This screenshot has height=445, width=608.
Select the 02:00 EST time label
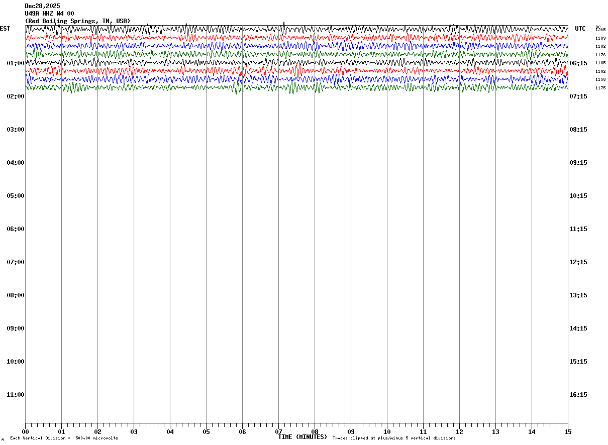(16, 96)
